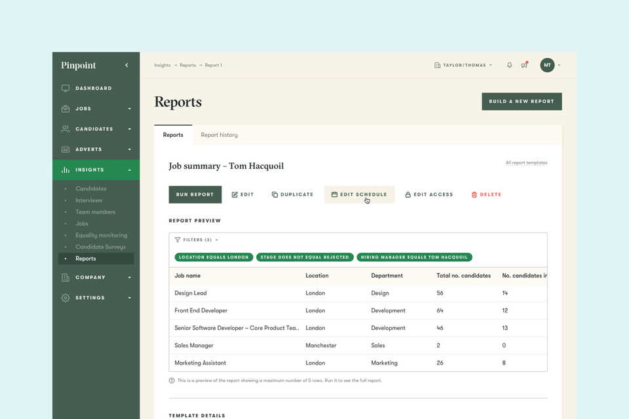The image size is (629, 419).
Task: Click the Location equals London filter tag
Action: coord(214,257)
